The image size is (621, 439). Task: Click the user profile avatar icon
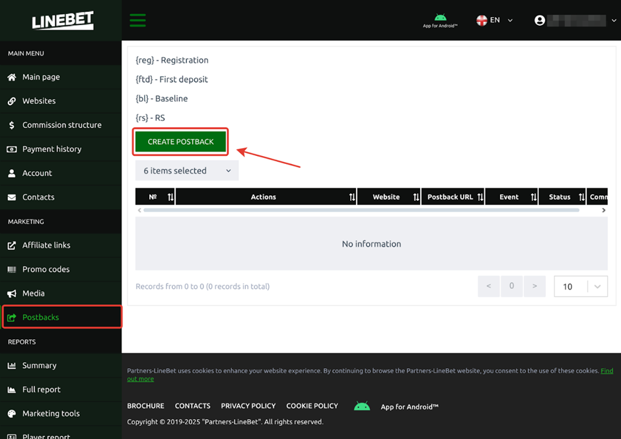coord(540,20)
